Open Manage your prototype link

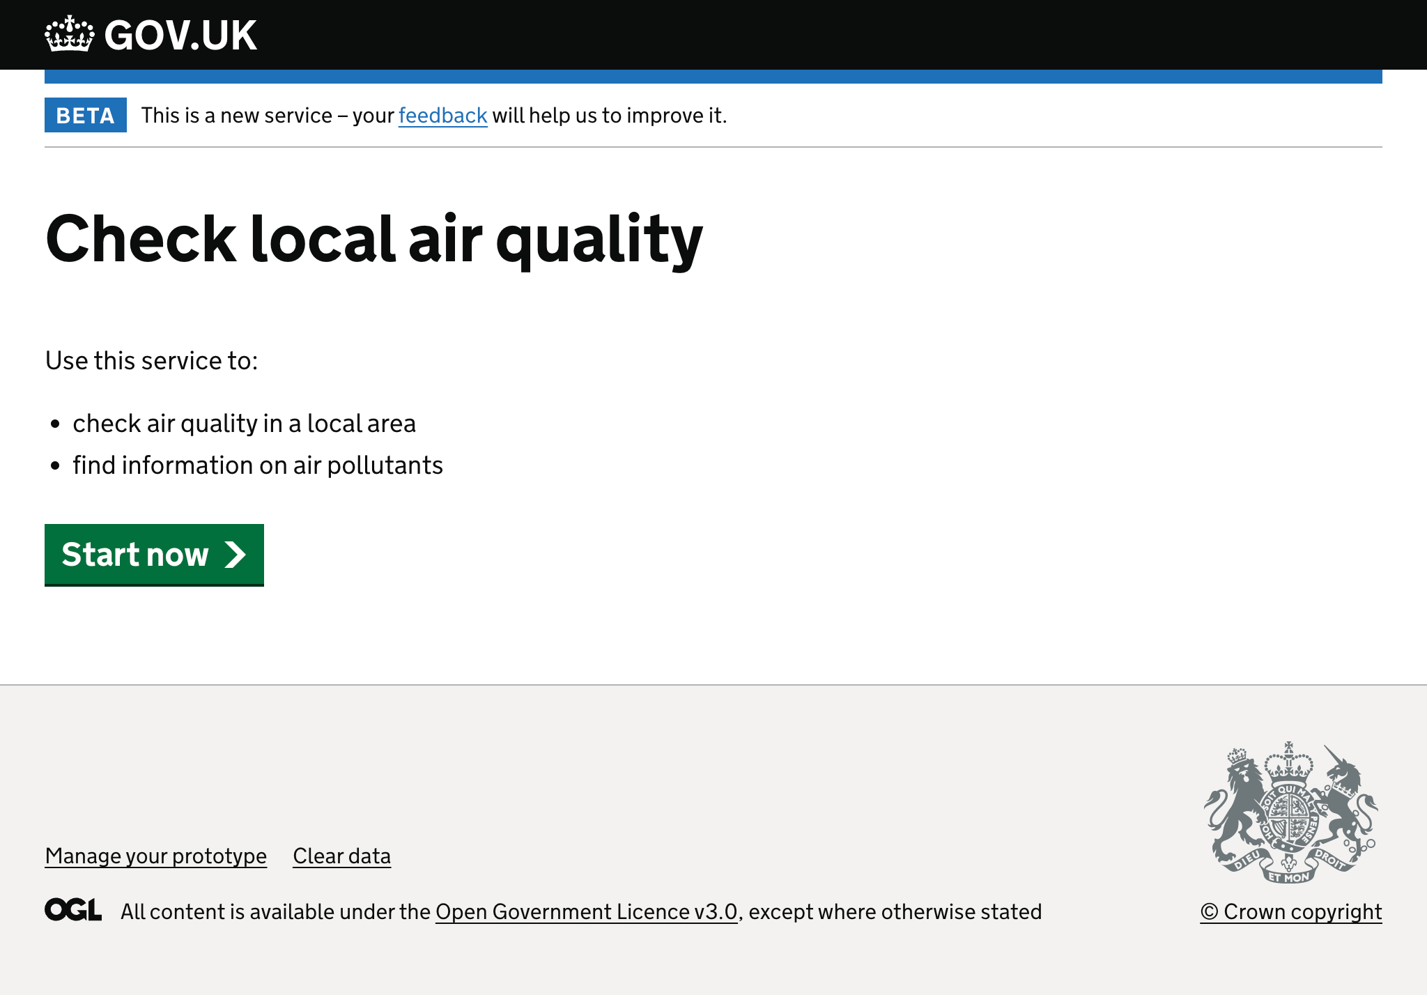[x=156, y=856]
